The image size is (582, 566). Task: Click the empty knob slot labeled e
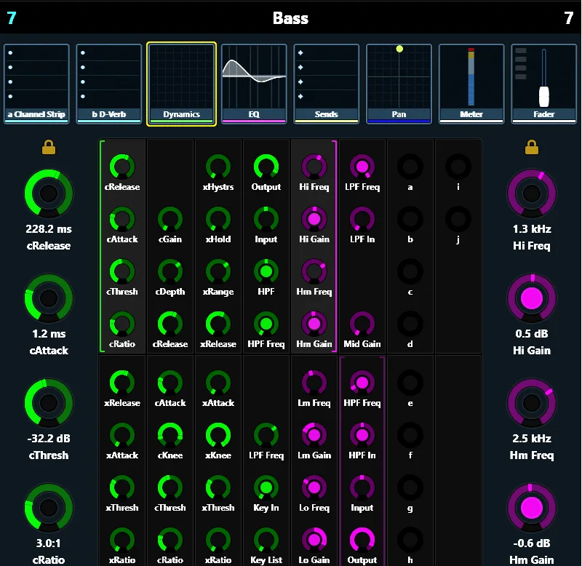coord(410,383)
